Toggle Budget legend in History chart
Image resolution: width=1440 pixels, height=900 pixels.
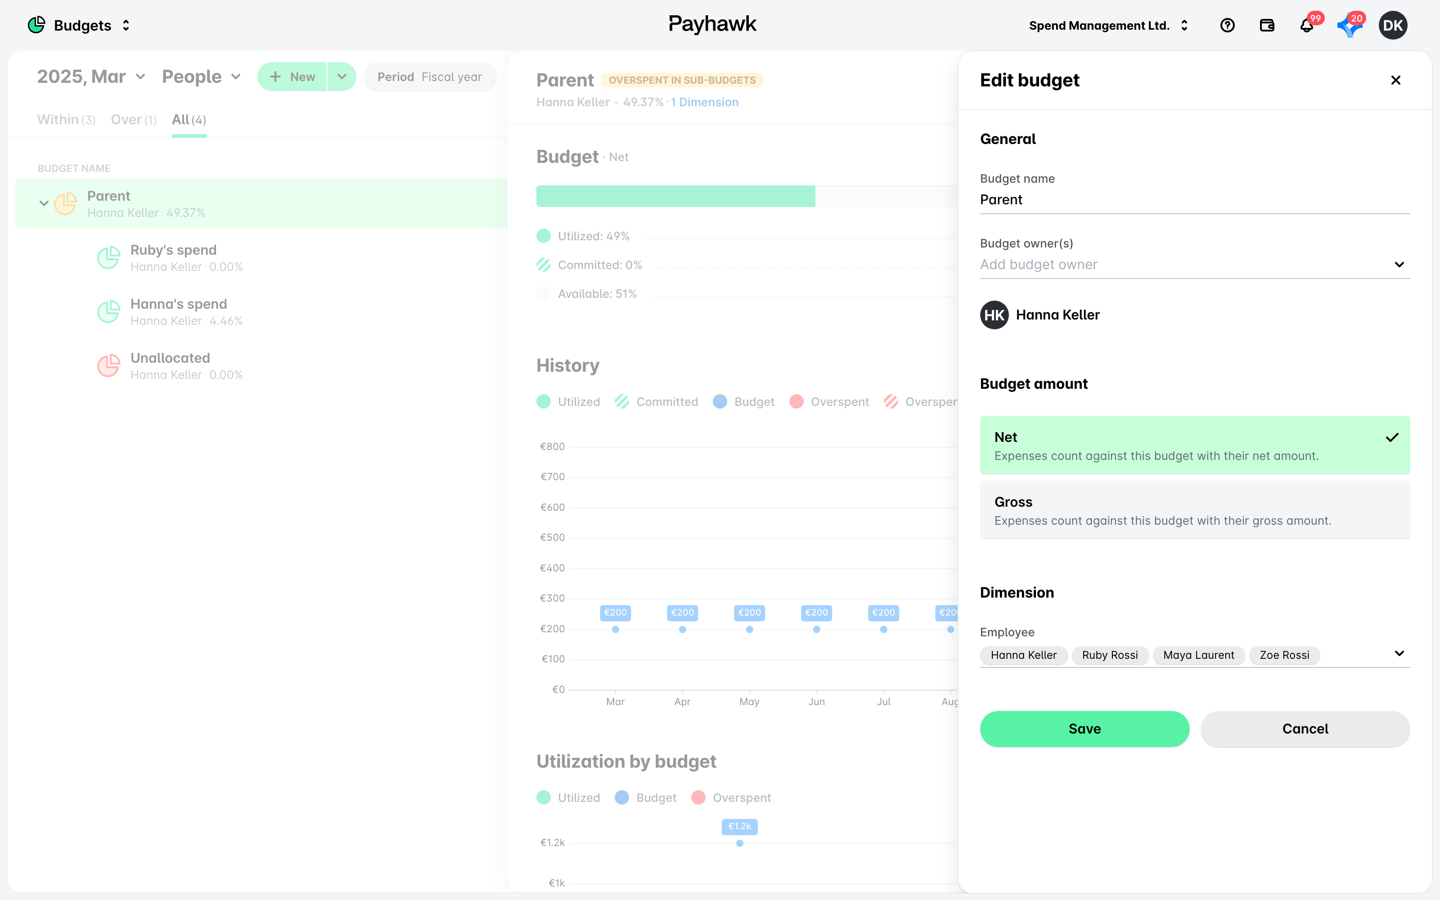point(744,402)
